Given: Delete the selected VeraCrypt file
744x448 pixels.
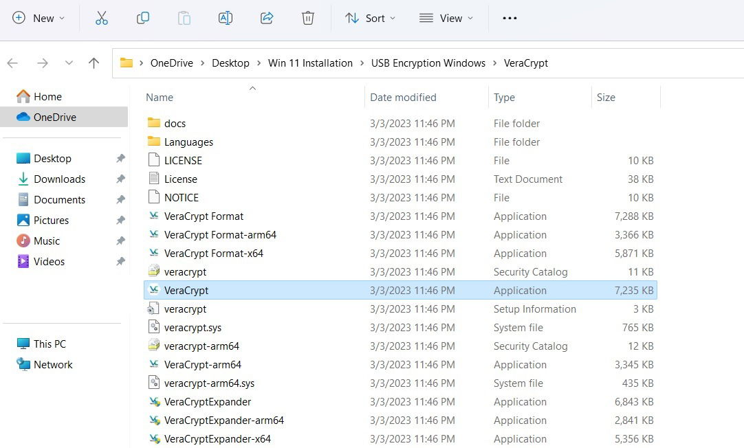Looking at the screenshot, I should coord(307,18).
